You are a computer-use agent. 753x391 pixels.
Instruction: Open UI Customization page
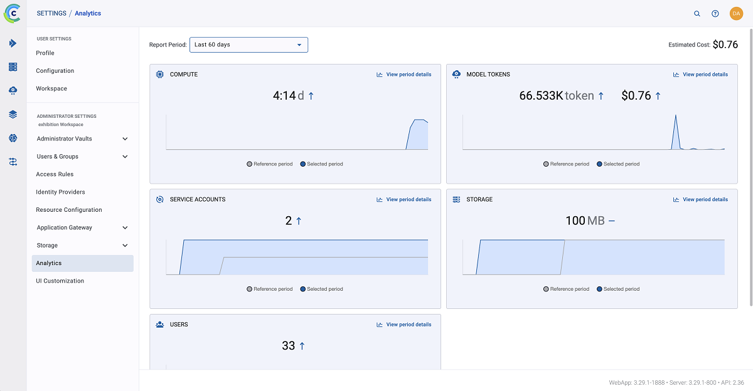60,281
